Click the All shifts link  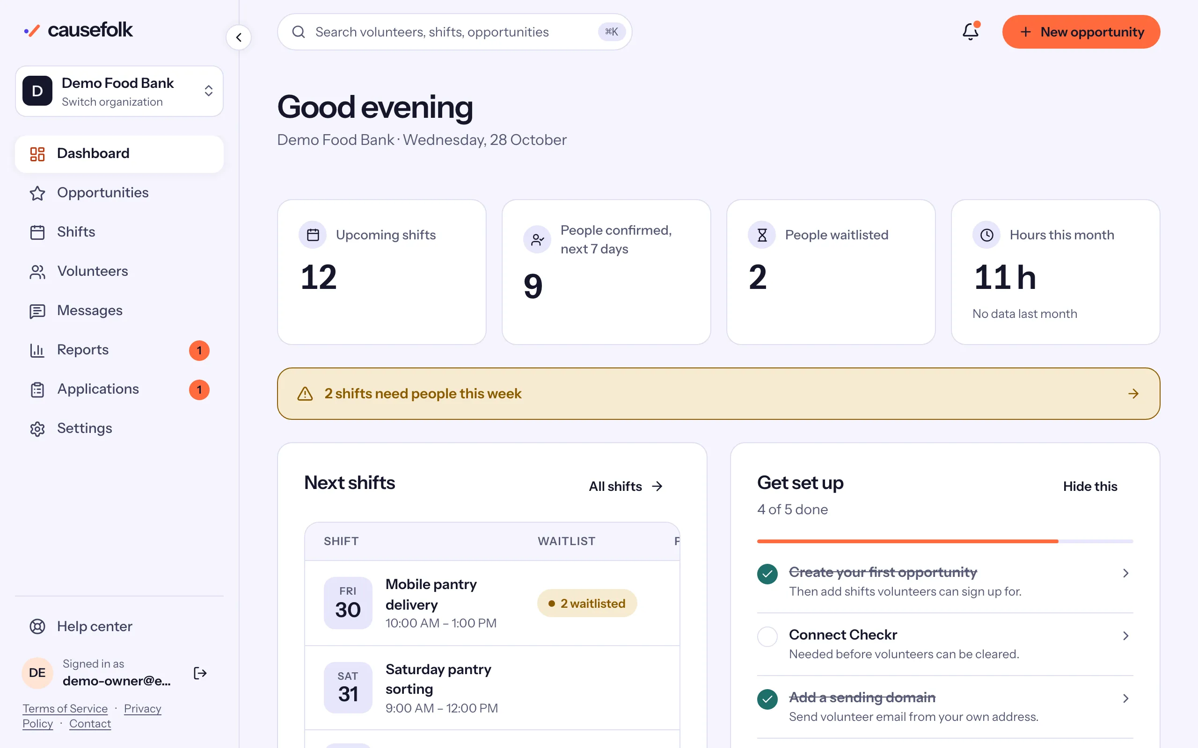[626, 486]
